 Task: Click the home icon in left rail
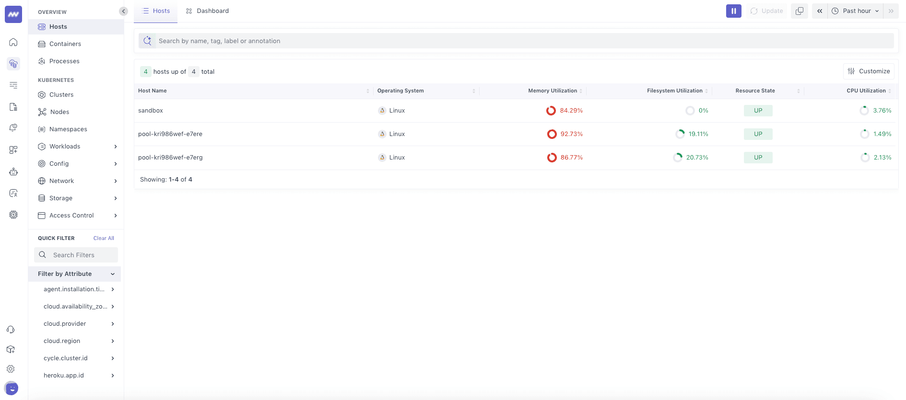coord(13,42)
